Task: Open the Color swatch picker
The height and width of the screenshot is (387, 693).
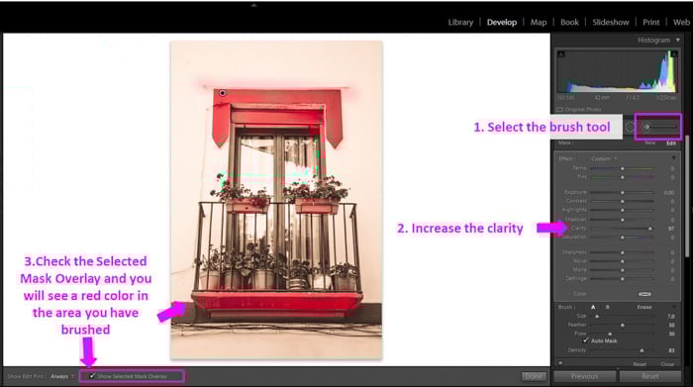Action: [644, 294]
